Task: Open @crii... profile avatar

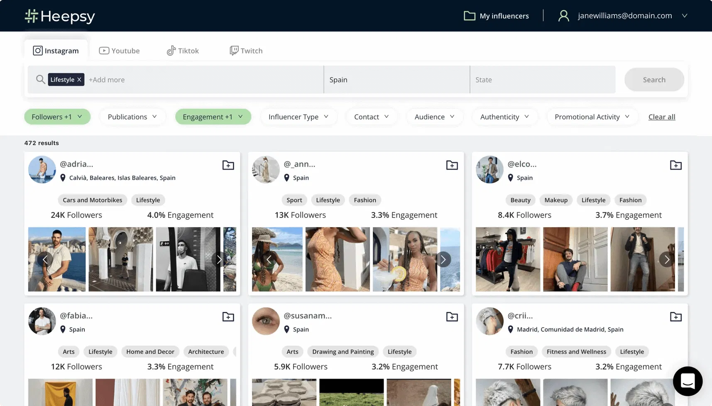Action: [x=489, y=321]
